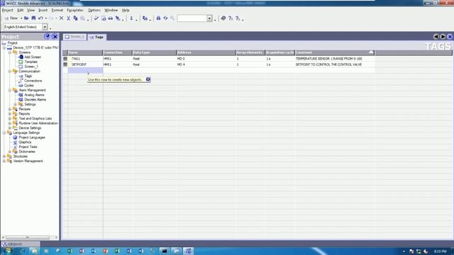The image size is (454, 255).
Task: Select Discrete Alarms tree item
Action: [35, 99]
